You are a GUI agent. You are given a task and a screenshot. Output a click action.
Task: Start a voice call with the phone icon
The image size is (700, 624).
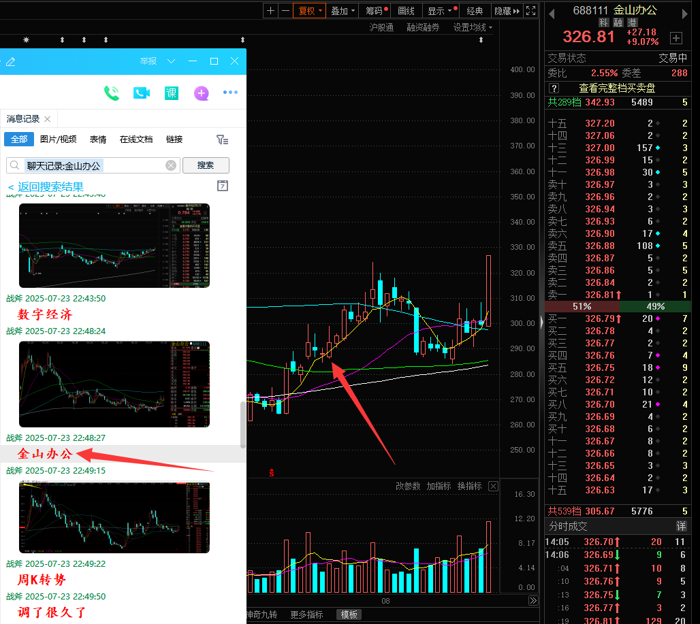(x=112, y=93)
